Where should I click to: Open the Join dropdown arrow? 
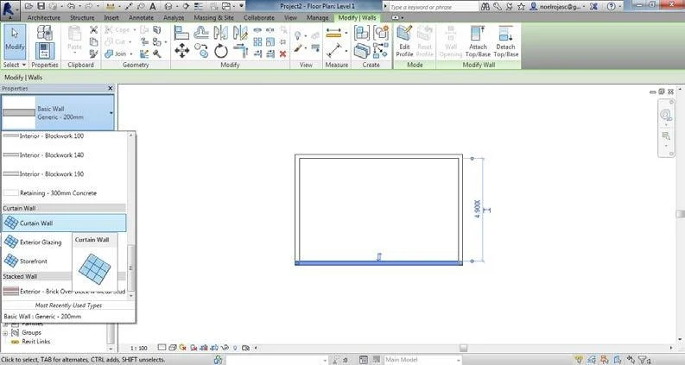[131, 54]
